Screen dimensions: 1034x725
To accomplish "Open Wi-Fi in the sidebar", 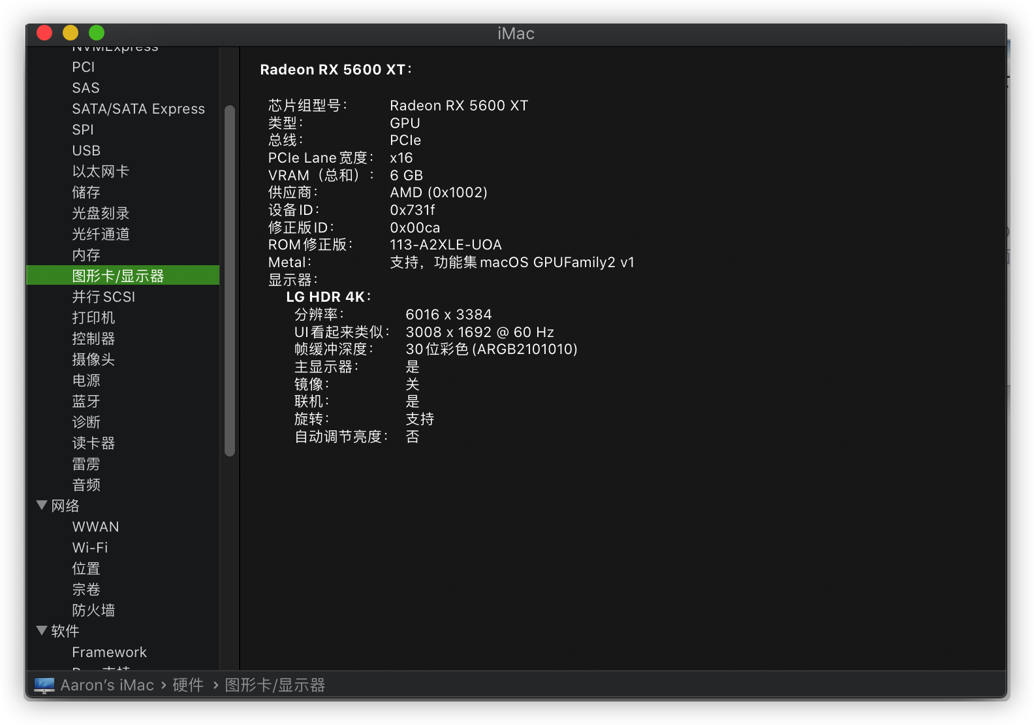I will [x=90, y=547].
